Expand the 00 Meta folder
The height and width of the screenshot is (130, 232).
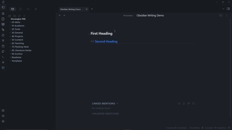point(16,22)
